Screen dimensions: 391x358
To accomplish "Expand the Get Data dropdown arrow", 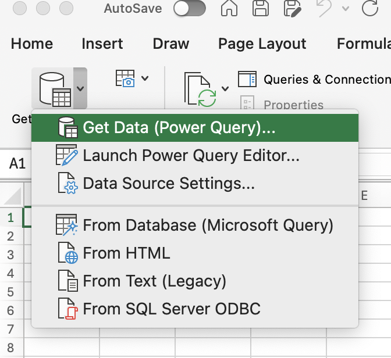I will tap(80, 88).
